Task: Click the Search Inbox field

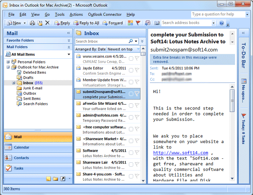Action: [x=102, y=41]
